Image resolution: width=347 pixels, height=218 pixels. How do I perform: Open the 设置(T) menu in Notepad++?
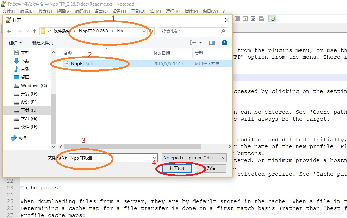pos(119,11)
